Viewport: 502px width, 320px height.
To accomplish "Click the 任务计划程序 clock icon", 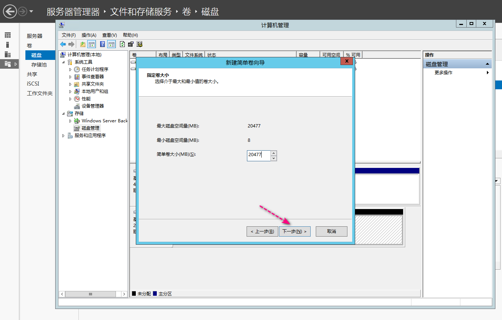I will pyautogui.click(x=77, y=69).
